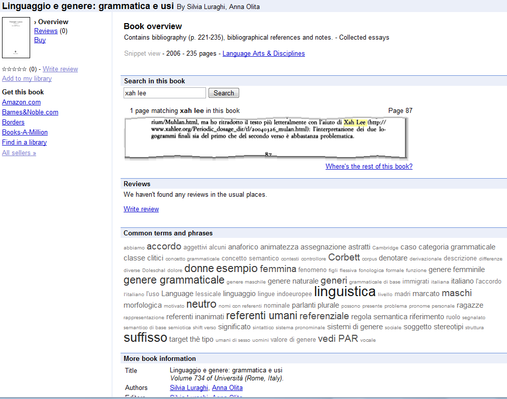
Task: Click Write review next to star rating
Action: coord(60,69)
